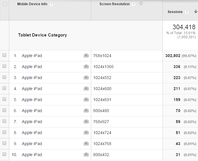Check the box for row 2 (1024x1366)
The height and width of the screenshot is (161, 198).
tap(4, 66)
